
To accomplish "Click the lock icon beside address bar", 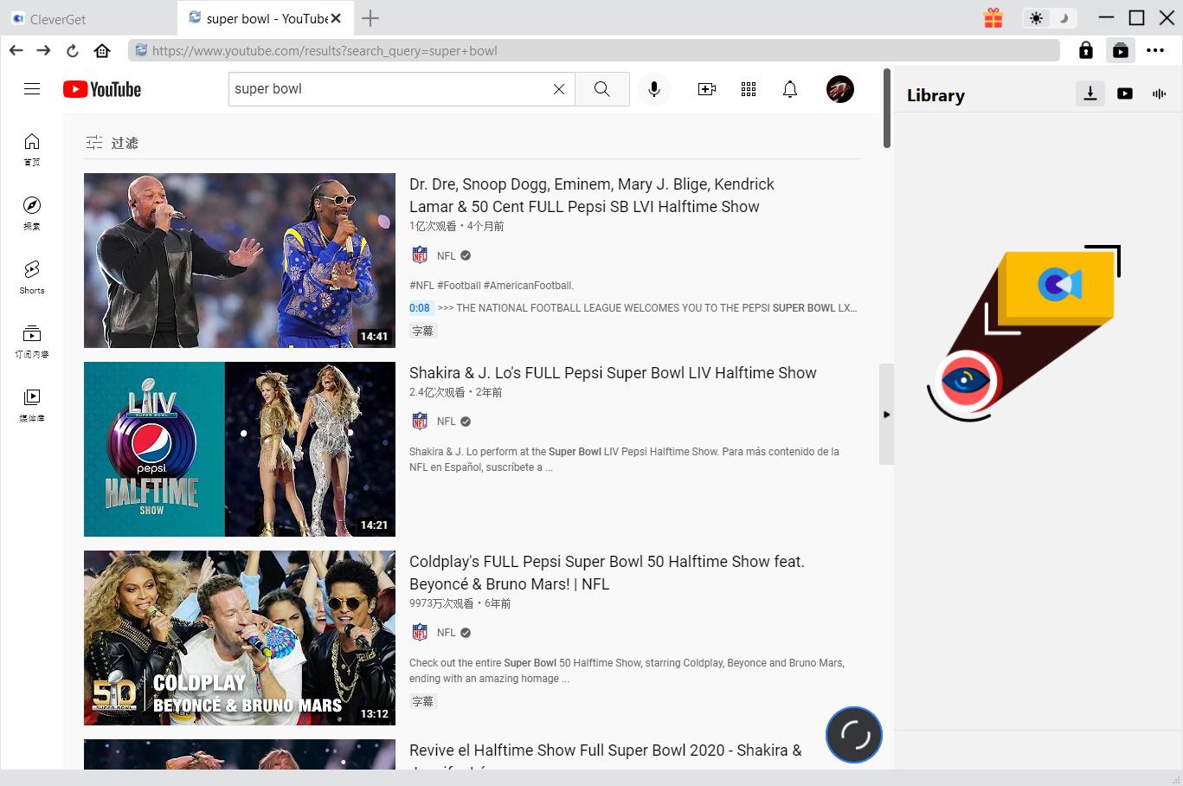I will pos(1086,51).
